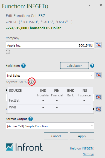Click the Edit Function: Cell E57 text
This screenshot has width=105, height=158.
tap(25, 16)
